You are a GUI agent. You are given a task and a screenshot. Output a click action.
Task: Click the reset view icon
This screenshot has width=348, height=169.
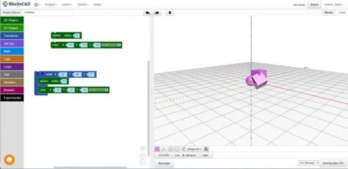pyautogui.click(x=184, y=149)
